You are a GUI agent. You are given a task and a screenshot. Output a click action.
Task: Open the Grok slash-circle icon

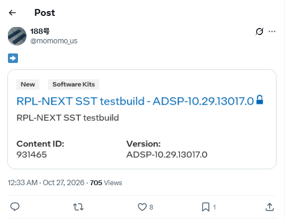260,31
